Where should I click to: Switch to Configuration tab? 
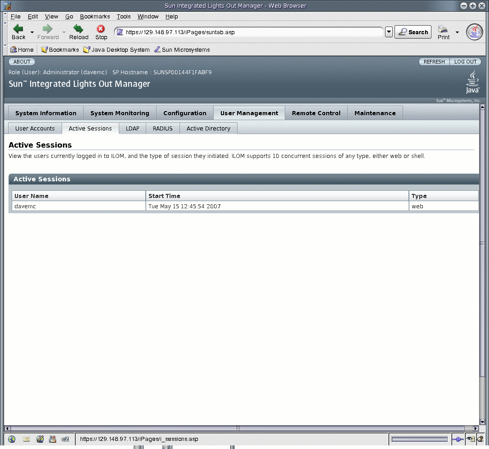[184, 113]
